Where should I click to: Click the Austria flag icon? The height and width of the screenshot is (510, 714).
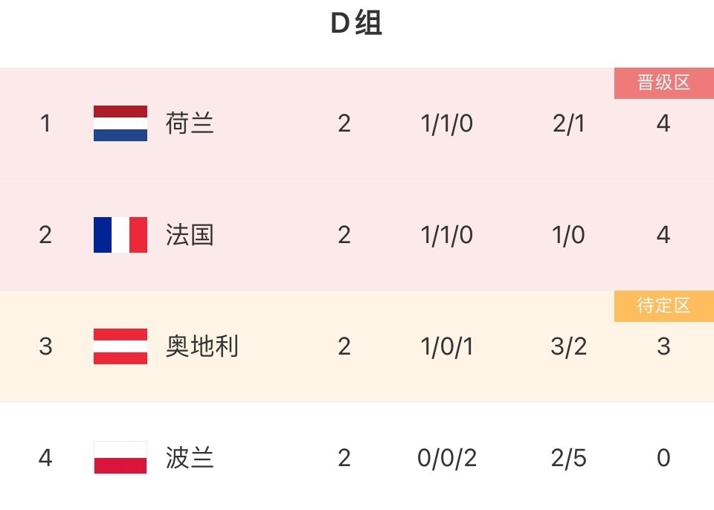click(120, 346)
